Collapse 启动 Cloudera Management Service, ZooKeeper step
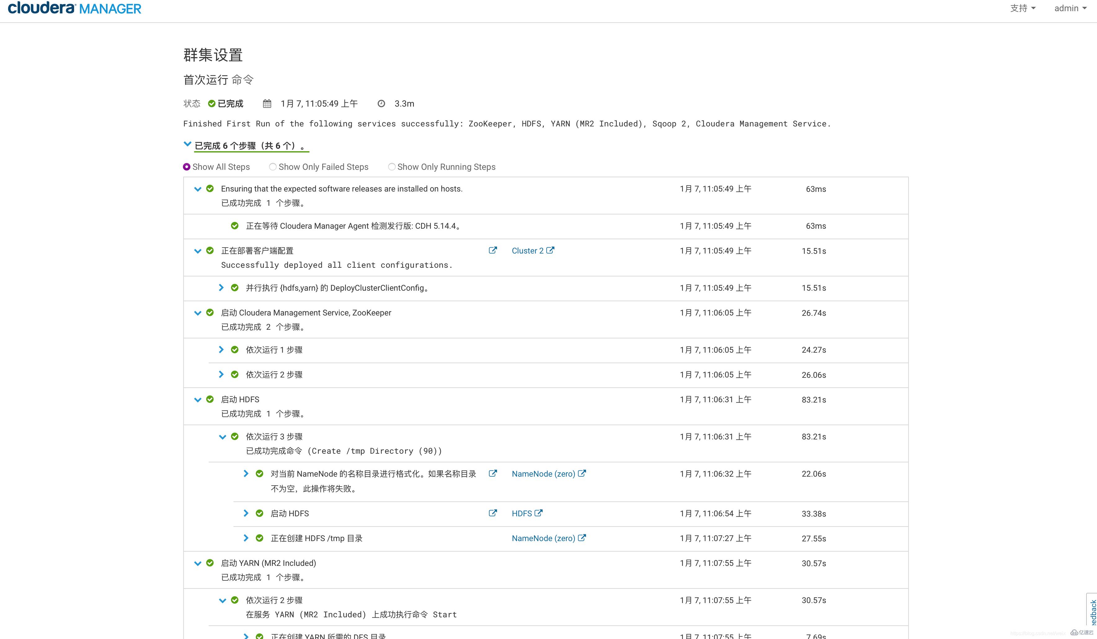This screenshot has width=1097, height=639. [x=198, y=313]
